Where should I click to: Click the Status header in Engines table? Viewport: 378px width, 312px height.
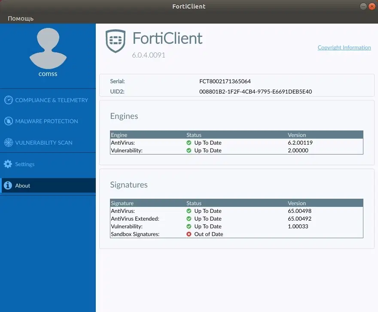coord(194,135)
